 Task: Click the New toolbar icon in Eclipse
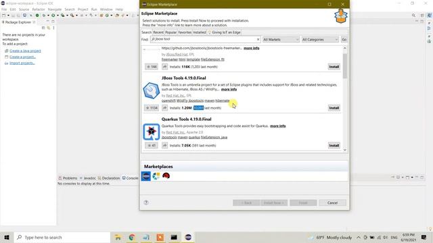[4, 16]
